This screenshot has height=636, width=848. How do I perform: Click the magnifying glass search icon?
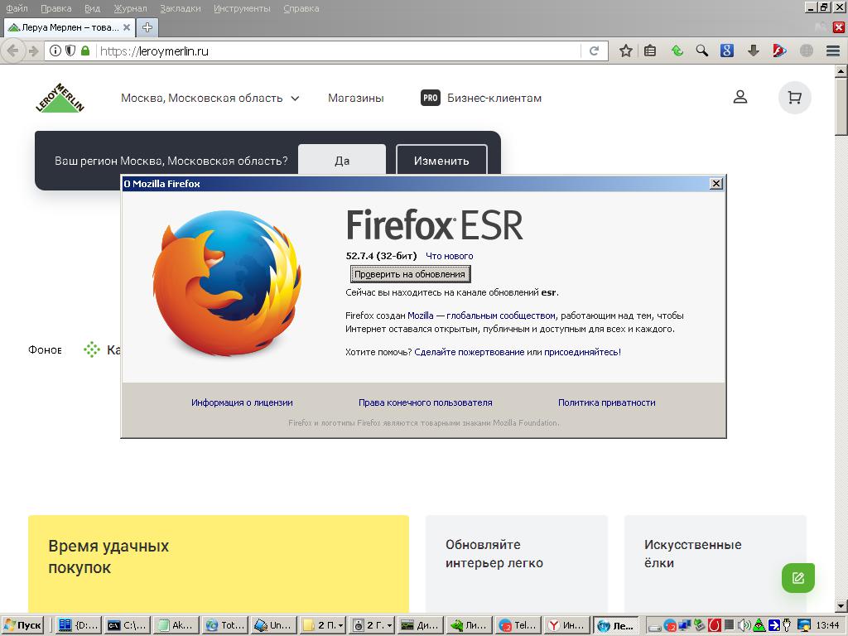click(x=702, y=51)
